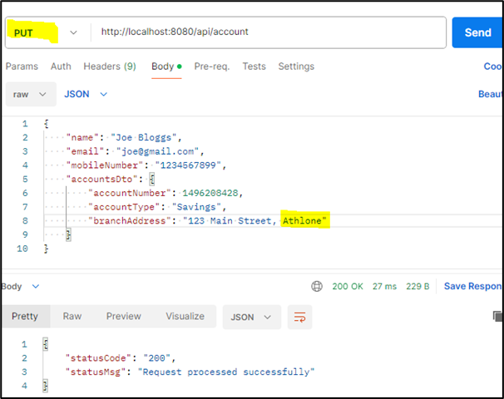Open the request Settings tab
This screenshot has width=504, height=399.
[x=296, y=66]
